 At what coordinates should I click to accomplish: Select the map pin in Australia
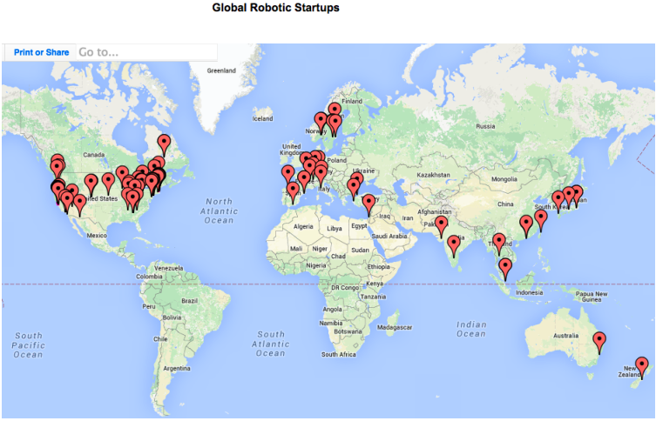click(x=599, y=343)
